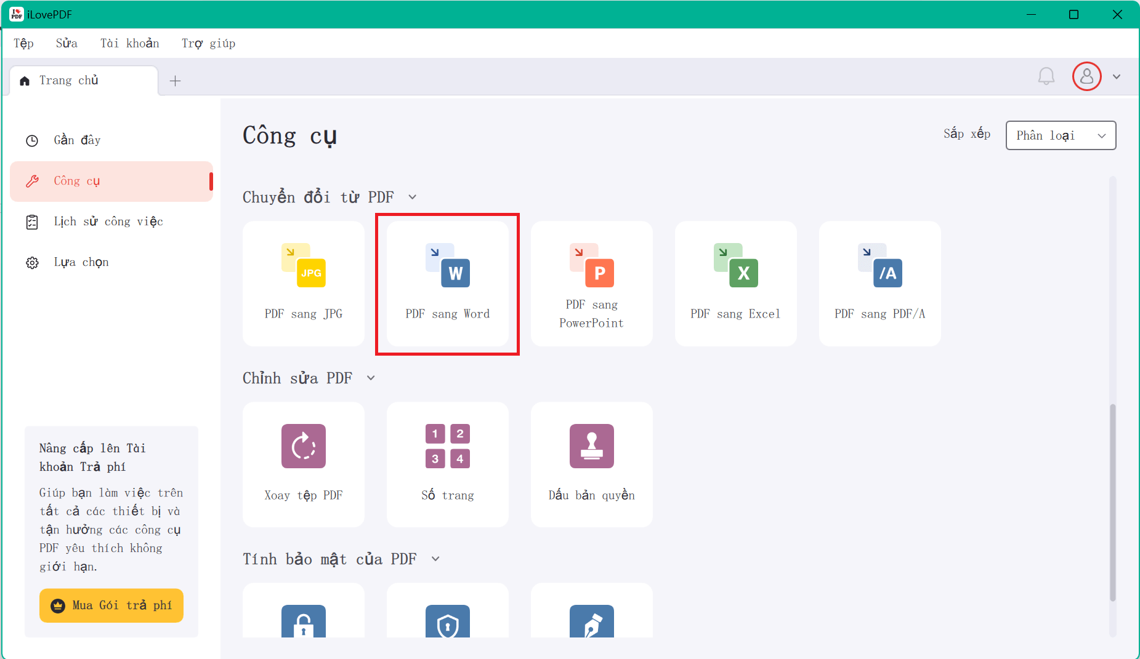Open the Dấu bản quyền watermark icon
1140x659 pixels.
pos(592,446)
